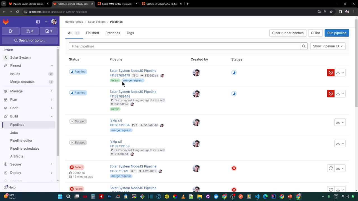
Task: Expand the Manage menu in sidebar
Action: [29, 91]
